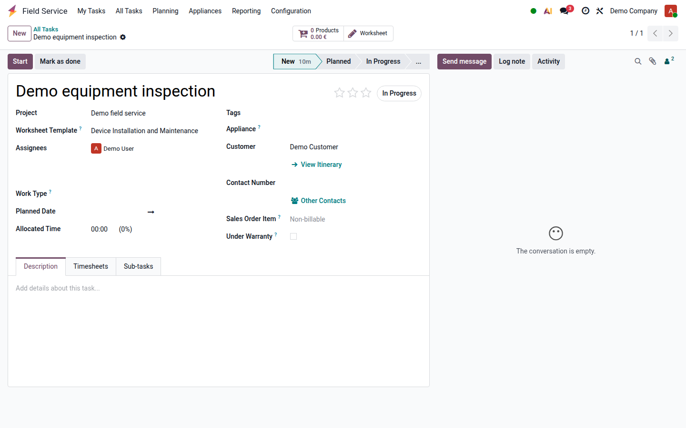Click the View Itinerary link
Image resolution: width=686 pixels, height=428 pixels.
point(316,165)
